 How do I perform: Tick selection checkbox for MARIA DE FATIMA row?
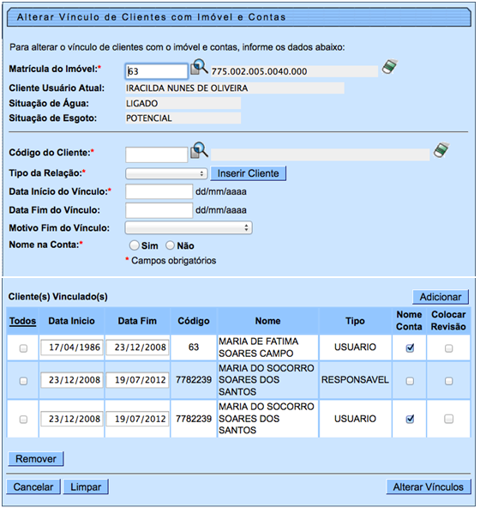tap(23, 348)
